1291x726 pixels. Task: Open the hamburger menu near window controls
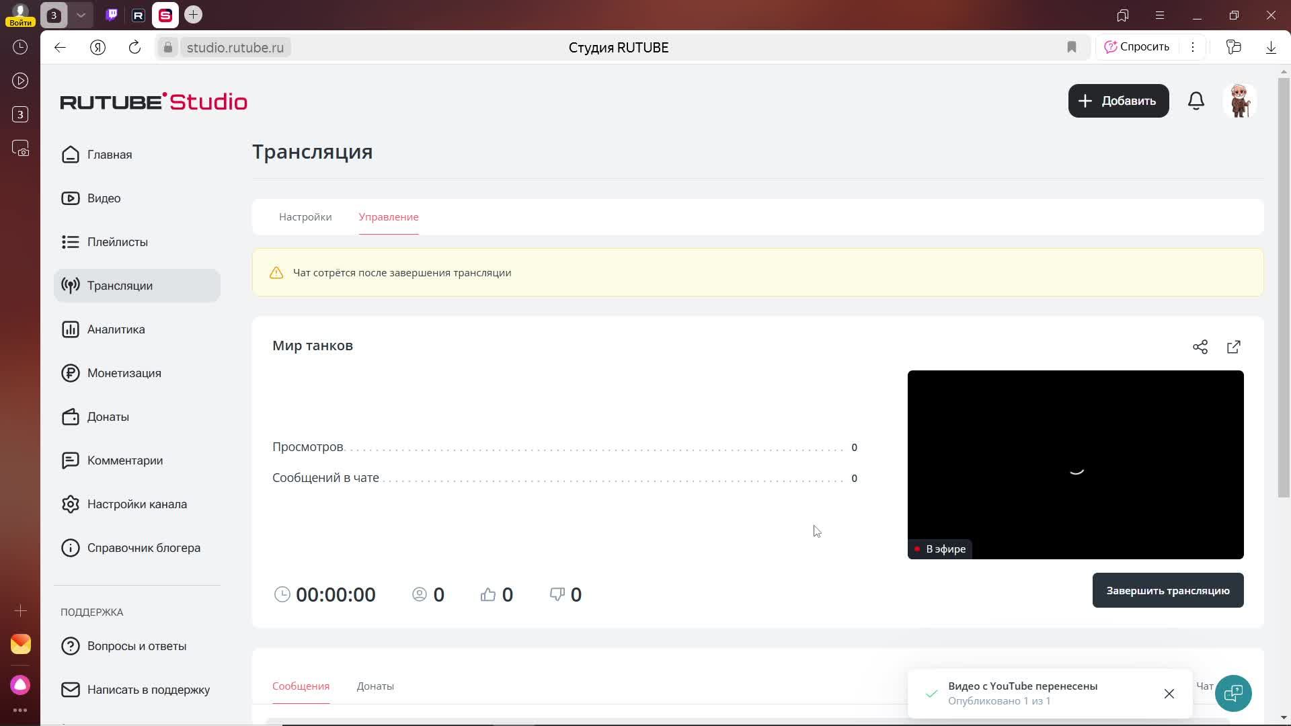[x=1159, y=15]
